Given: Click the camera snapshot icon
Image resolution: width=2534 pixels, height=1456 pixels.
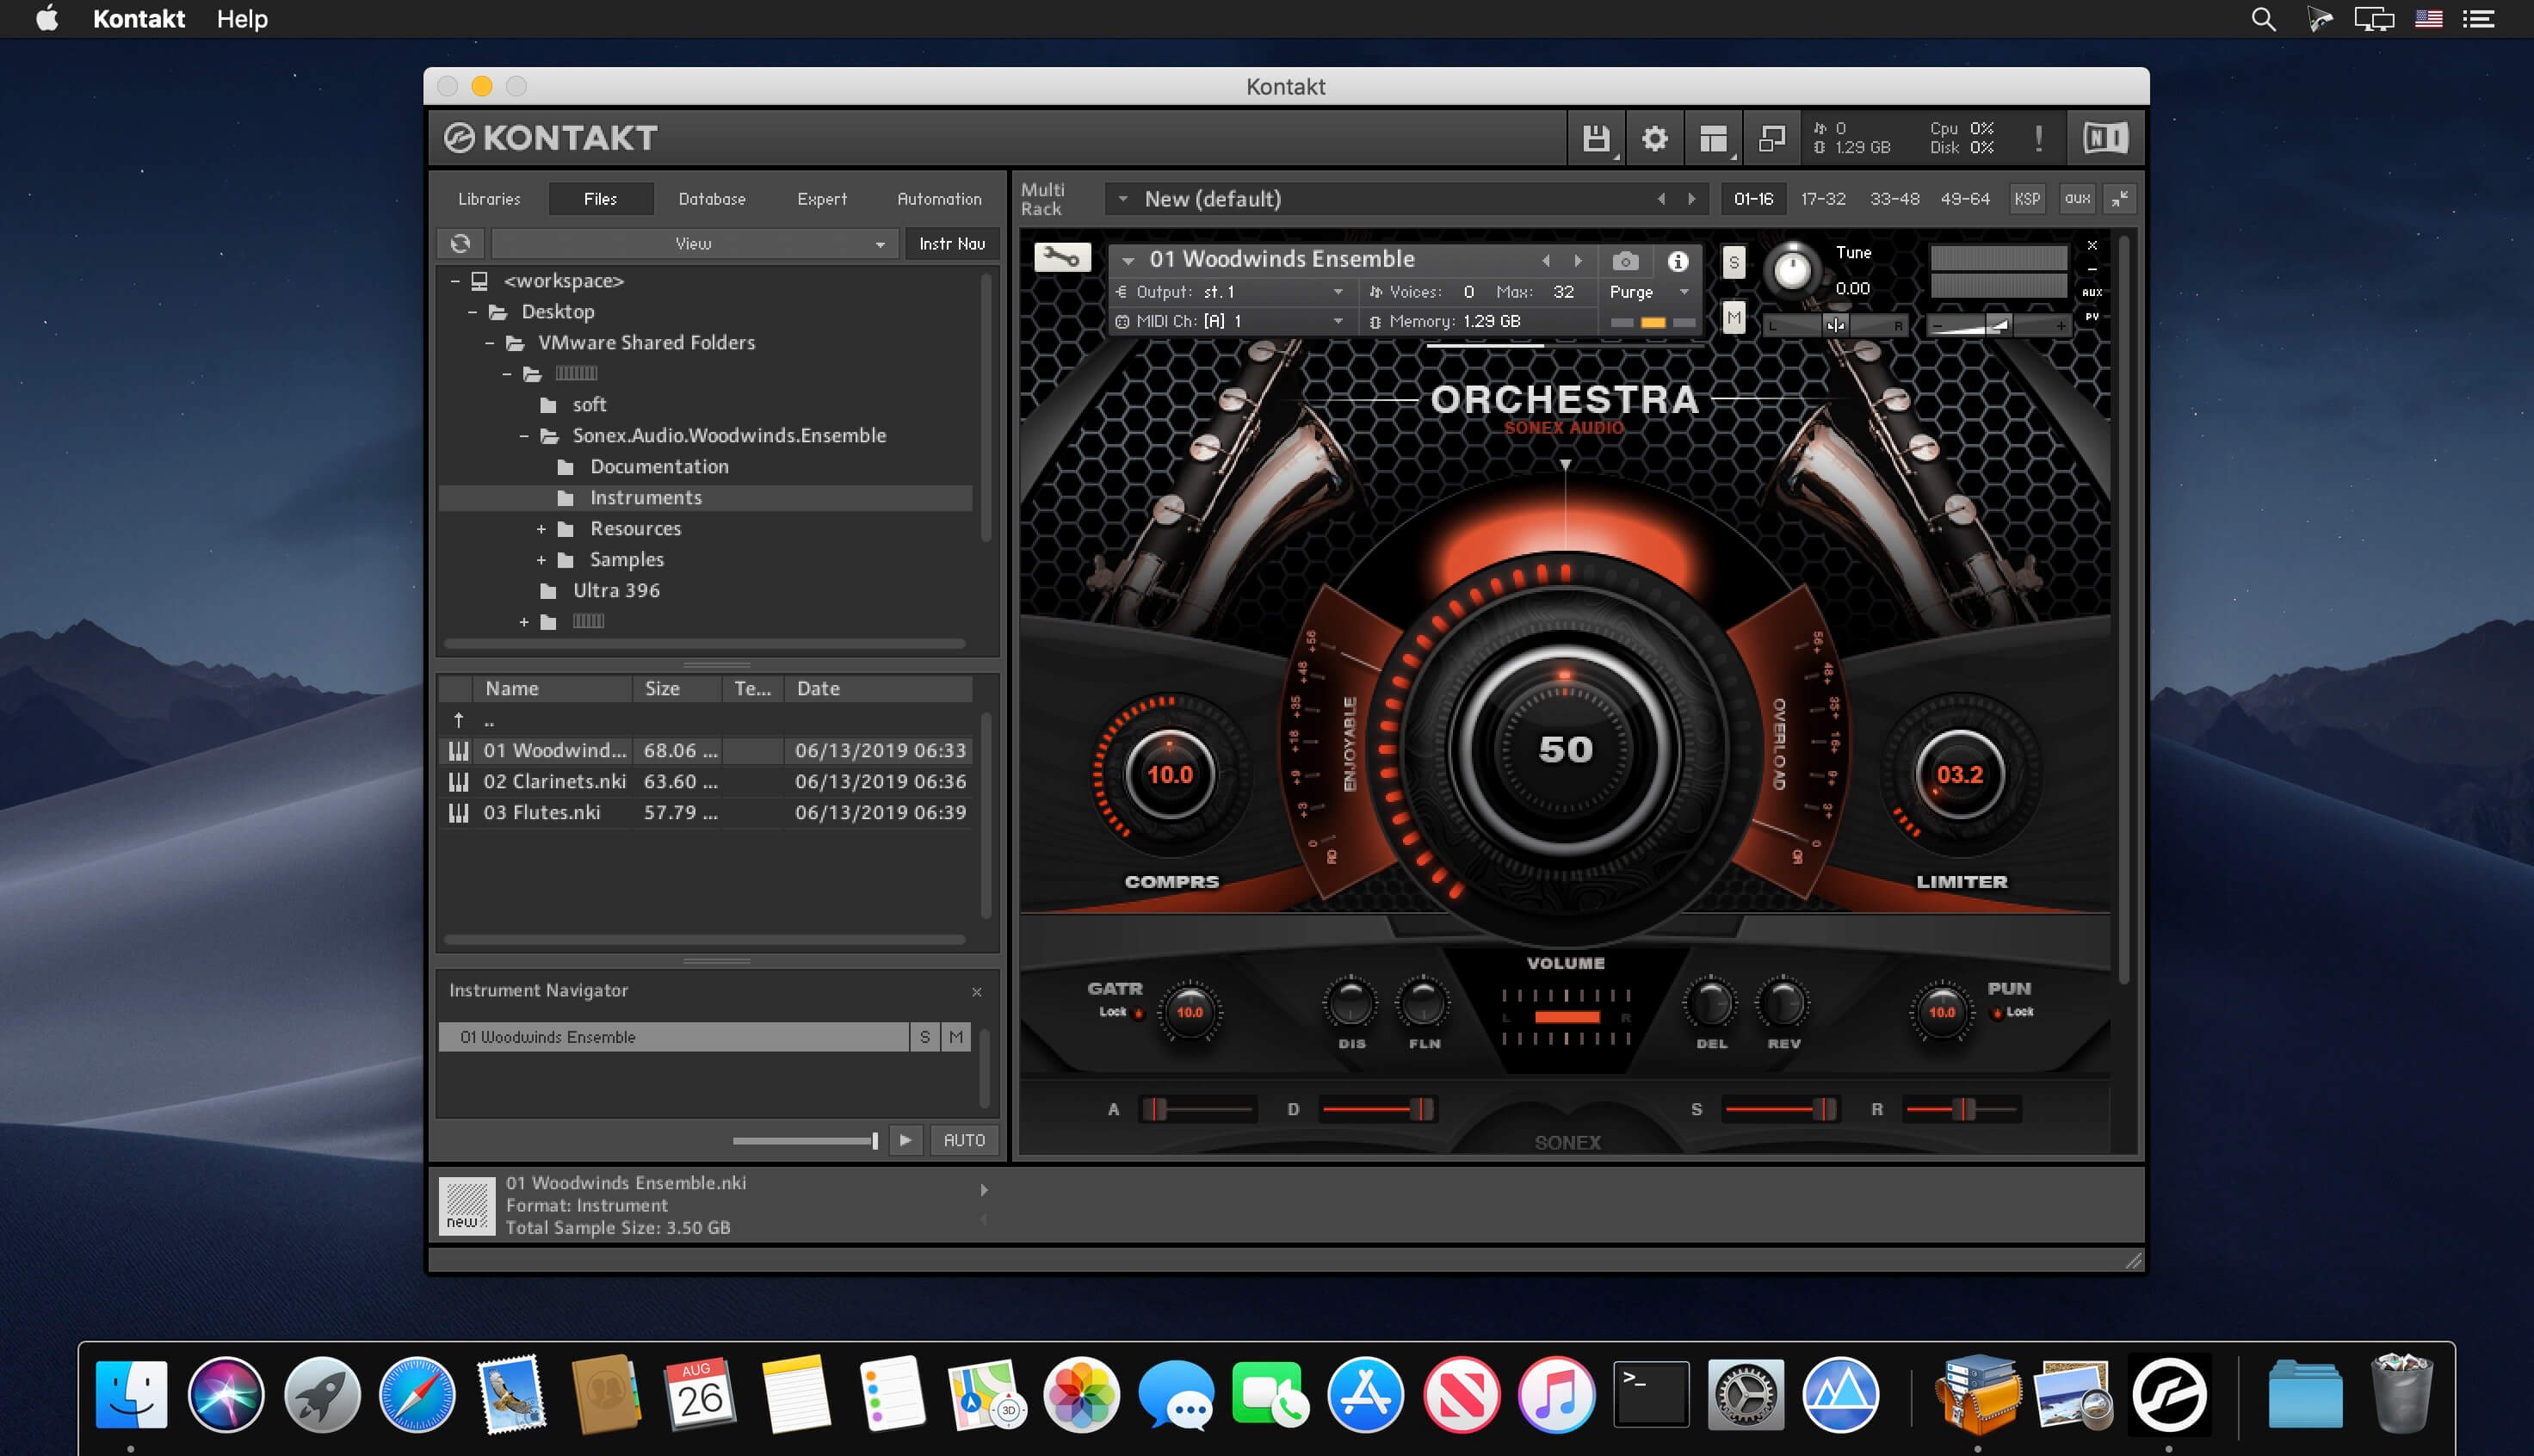Looking at the screenshot, I should tap(1625, 261).
